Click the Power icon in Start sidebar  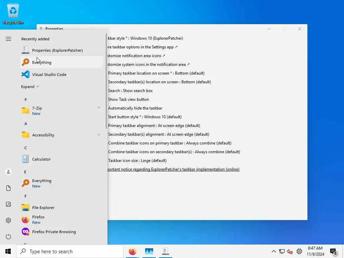pos(8,236)
